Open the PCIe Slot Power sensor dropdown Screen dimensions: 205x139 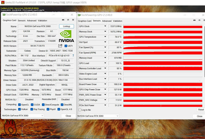pyautogui.click(x=105, y=105)
